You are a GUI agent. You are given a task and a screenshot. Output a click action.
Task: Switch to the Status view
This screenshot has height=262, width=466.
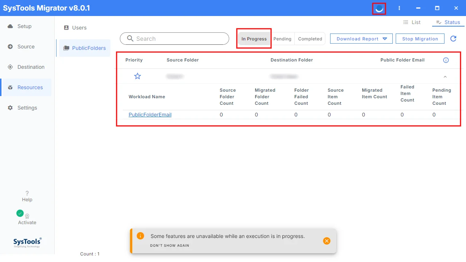448,22
